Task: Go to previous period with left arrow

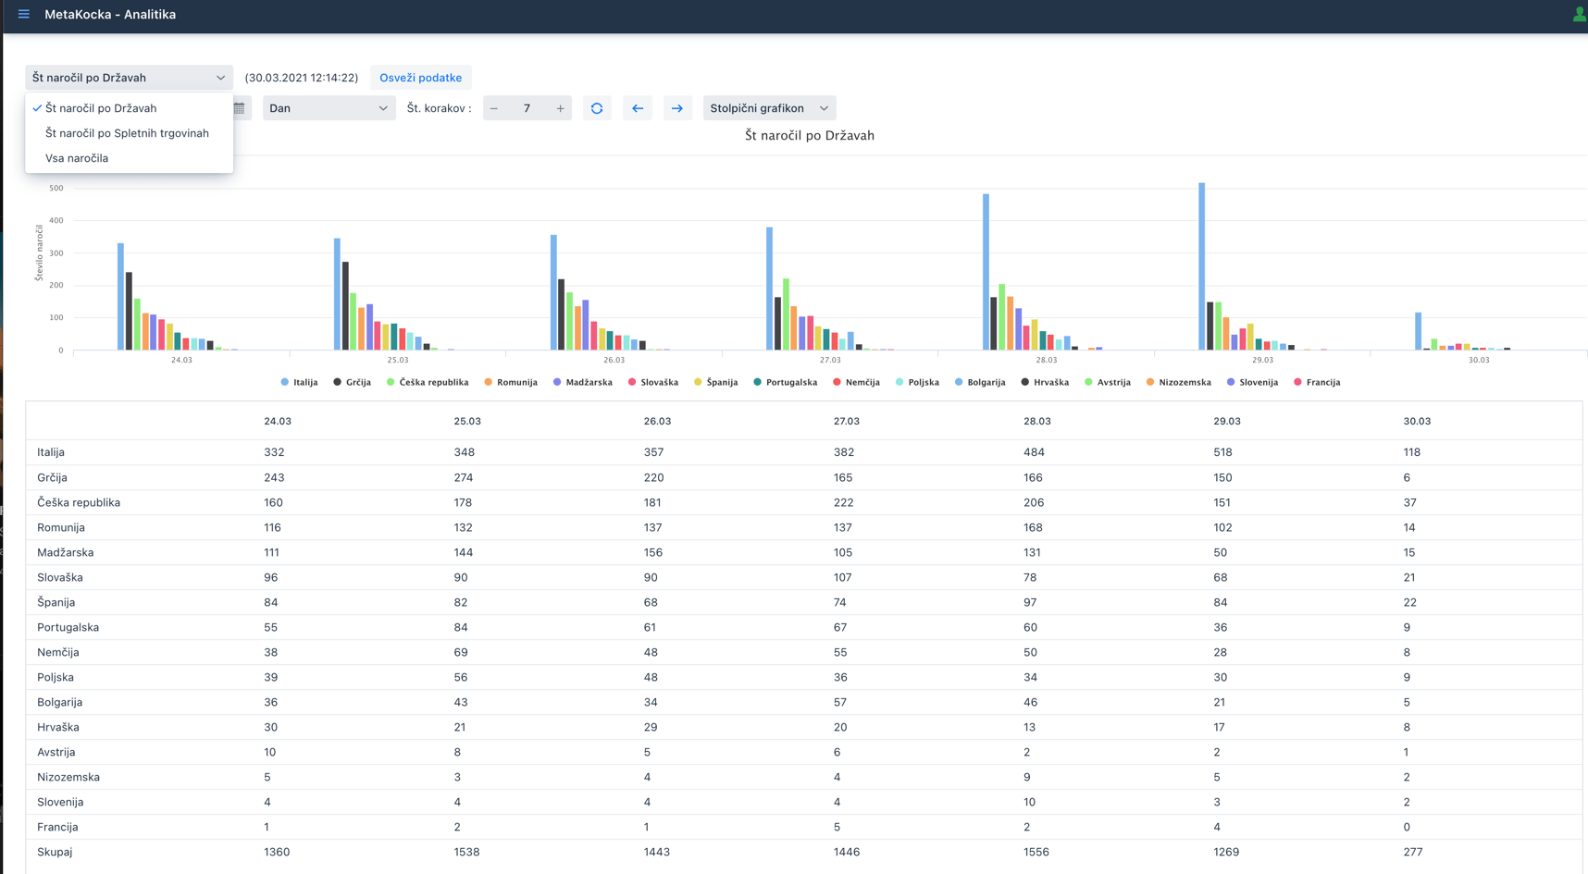Action: (638, 108)
